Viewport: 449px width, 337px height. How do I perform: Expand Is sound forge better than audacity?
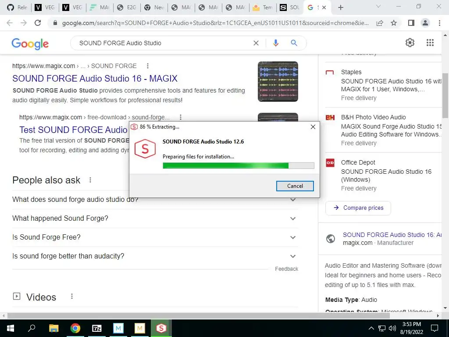[155, 256]
